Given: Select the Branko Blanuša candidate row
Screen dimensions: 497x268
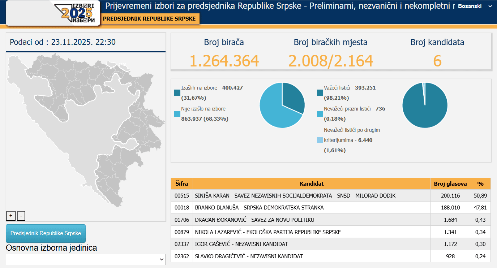Looking at the screenshot, I should 259,208.
